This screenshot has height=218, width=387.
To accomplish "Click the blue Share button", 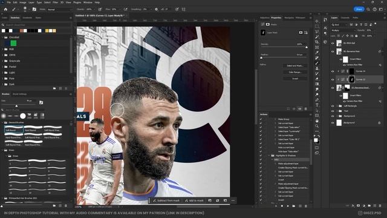I will coord(359,9).
